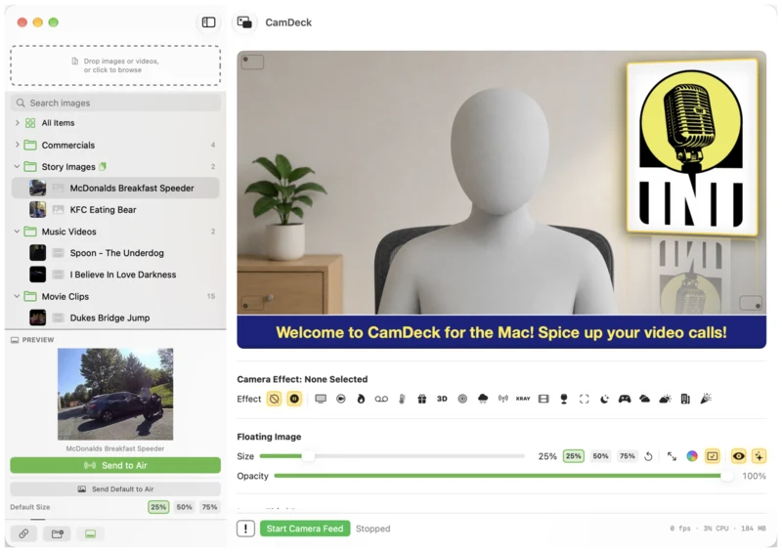Image resolution: width=782 pixels, height=552 pixels.
Task: Choose the game controller effect icon
Action: pos(625,399)
